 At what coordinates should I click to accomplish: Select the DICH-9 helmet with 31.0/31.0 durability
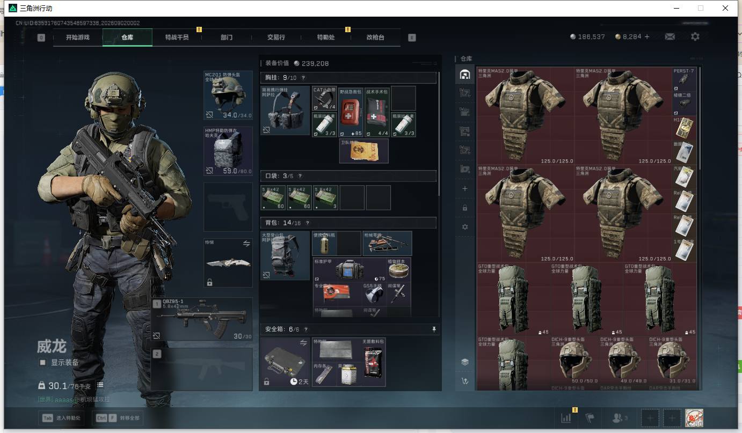coord(673,361)
